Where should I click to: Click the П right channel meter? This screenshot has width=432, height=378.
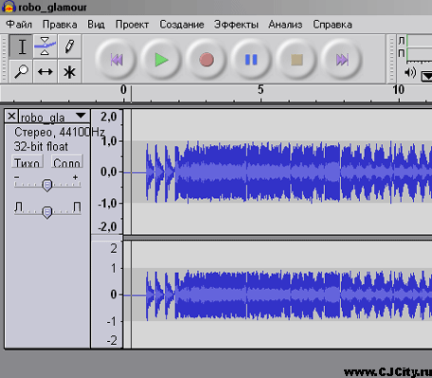click(419, 54)
